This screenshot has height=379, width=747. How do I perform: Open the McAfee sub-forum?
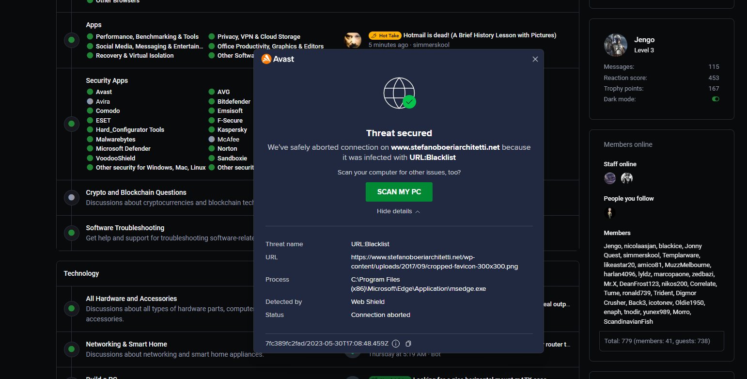(228, 140)
